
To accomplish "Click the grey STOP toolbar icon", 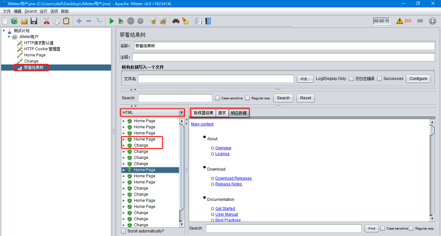I will [130, 21].
